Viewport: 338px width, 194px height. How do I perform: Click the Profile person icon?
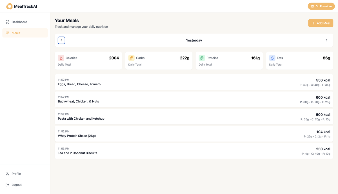(x=8, y=174)
